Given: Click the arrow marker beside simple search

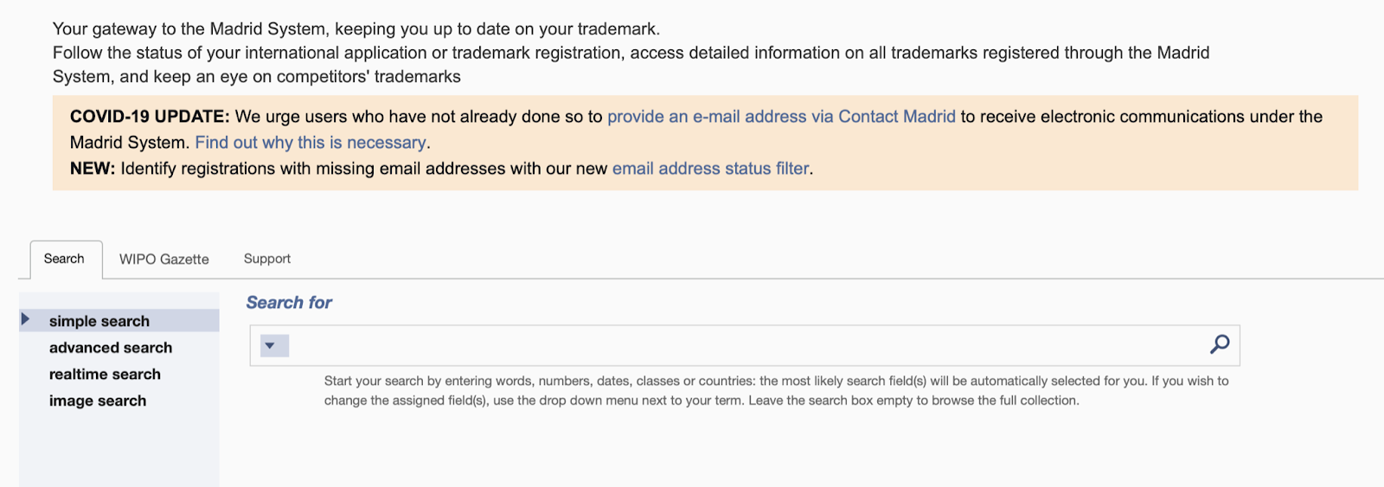Looking at the screenshot, I should [x=25, y=319].
